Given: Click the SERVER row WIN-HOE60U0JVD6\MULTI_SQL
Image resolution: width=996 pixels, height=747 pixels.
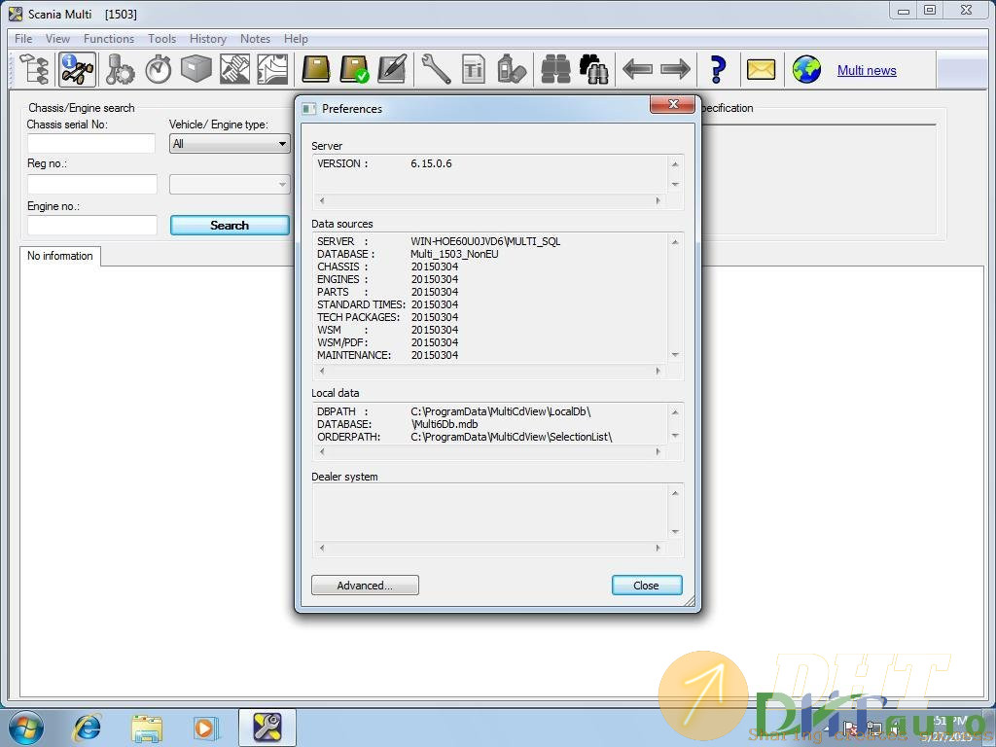Looking at the screenshot, I should pyautogui.click(x=439, y=241).
